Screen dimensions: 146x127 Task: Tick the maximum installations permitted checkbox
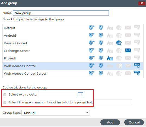pyautogui.click(x=5, y=103)
